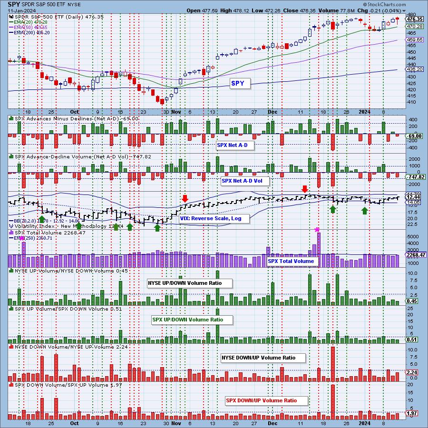
Task: Click the Dec label on the bottom date axis
Action: pyautogui.click(x=272, y=424)
